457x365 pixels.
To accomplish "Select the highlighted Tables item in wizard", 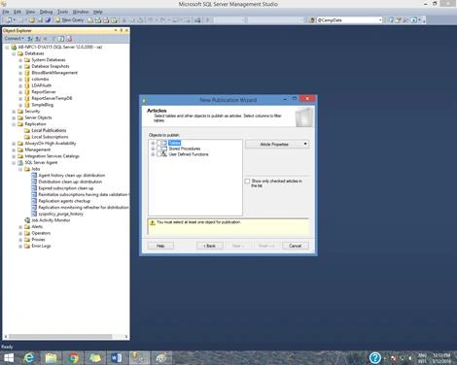I will pyautogui.click(x=174, y=143).
